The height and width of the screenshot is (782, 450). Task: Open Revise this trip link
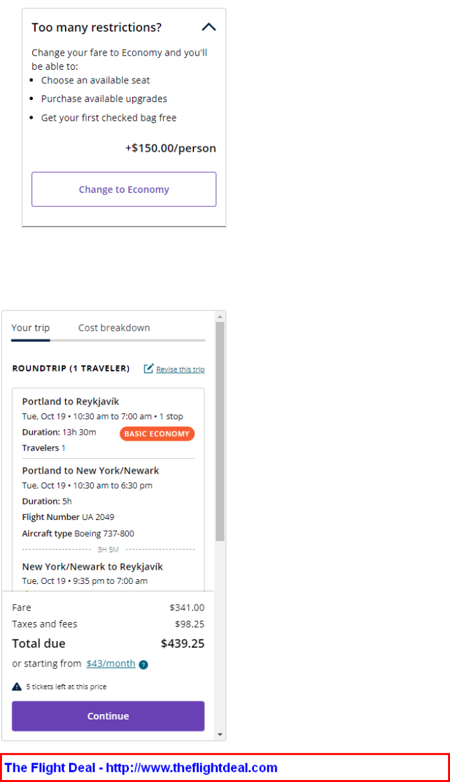[x=181, y=370]
